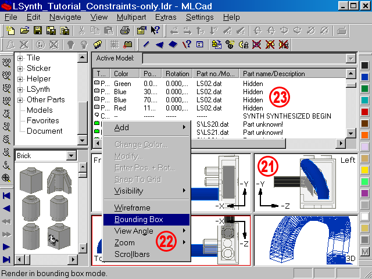Click the Rotation column header
372x279 pixels.
tap(177, 74)
